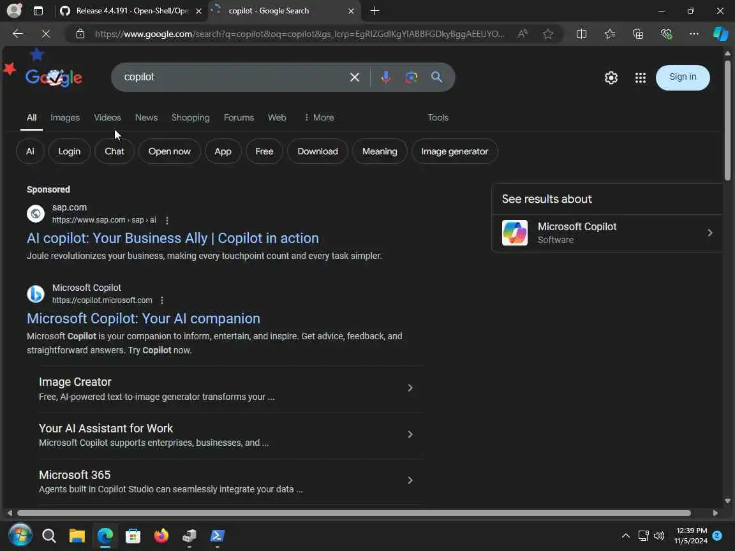Click the vertical page scrollbar thumb
The image size is (735, 551).
[x=727, y=121]
